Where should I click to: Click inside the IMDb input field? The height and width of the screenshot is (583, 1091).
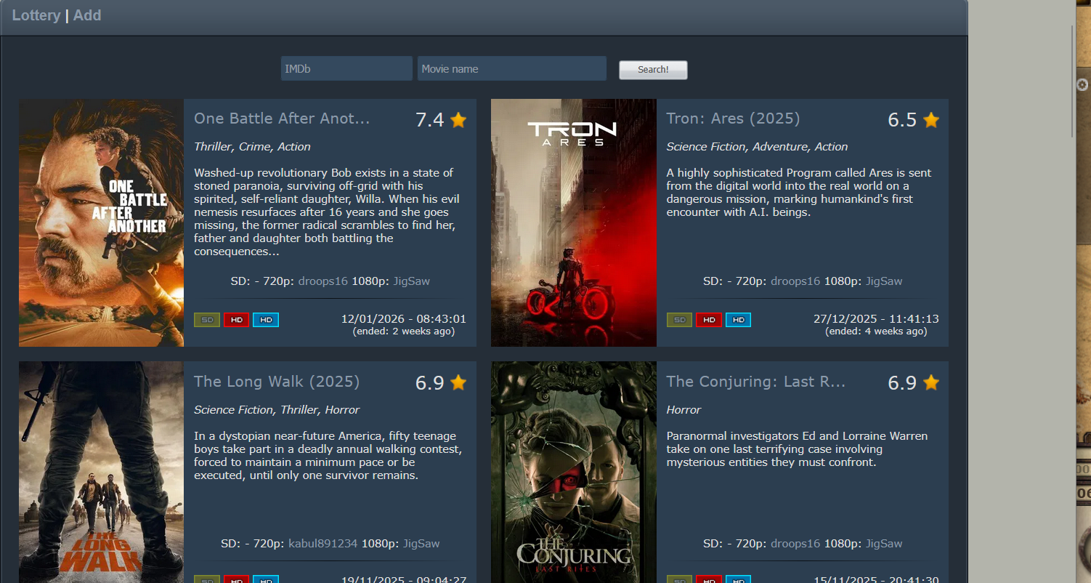click(x=346, y=69)
